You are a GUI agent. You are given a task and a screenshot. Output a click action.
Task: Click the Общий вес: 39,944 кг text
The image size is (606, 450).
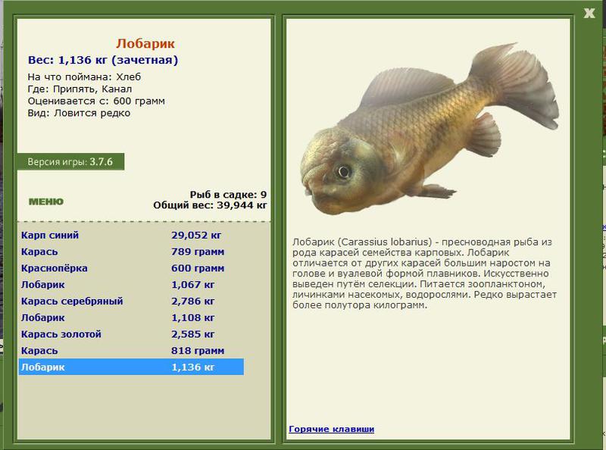(210, 205)
